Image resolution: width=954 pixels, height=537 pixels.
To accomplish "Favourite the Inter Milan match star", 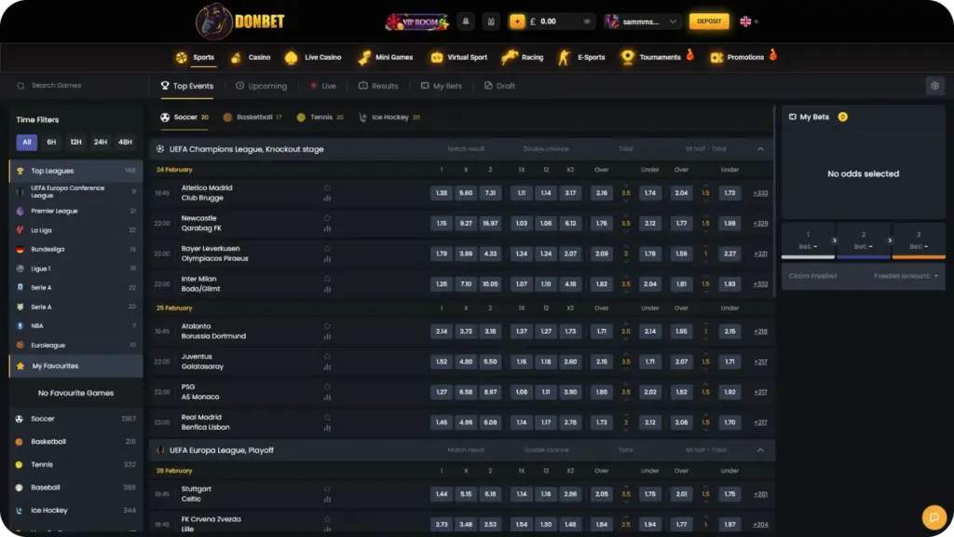I will 327,279.
